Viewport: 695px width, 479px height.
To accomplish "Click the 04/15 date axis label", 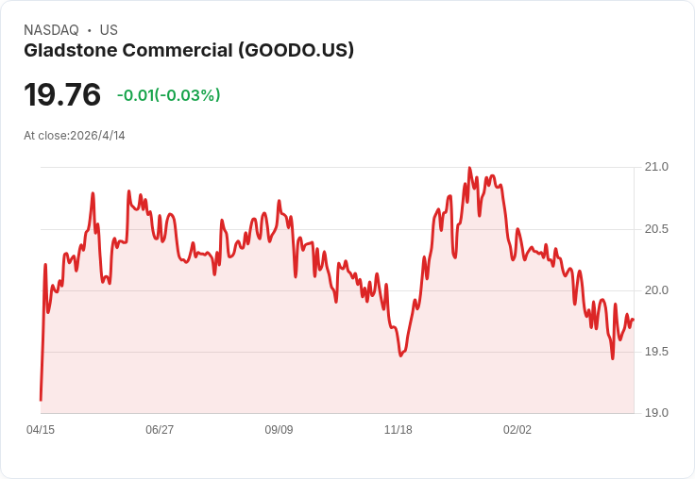I will point(41,430).
